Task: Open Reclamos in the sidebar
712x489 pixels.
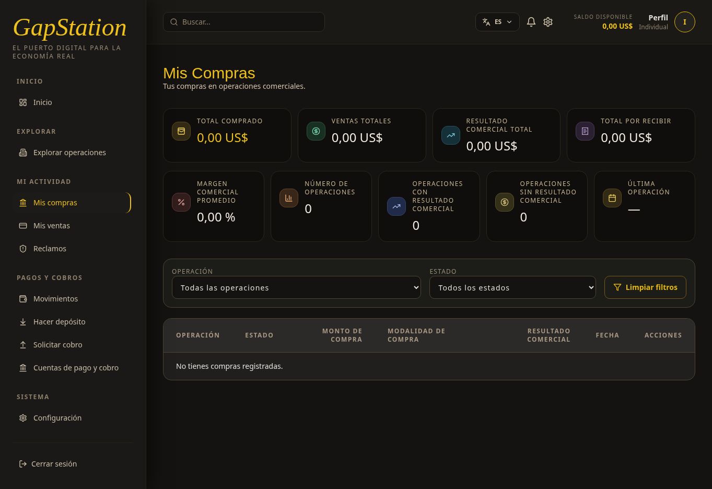Action: pos(73,249)
